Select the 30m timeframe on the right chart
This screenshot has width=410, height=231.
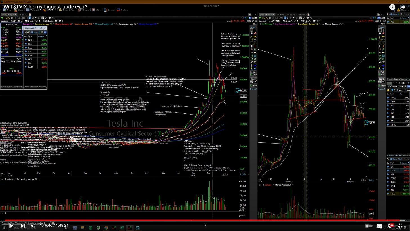[x=281, y=18]
